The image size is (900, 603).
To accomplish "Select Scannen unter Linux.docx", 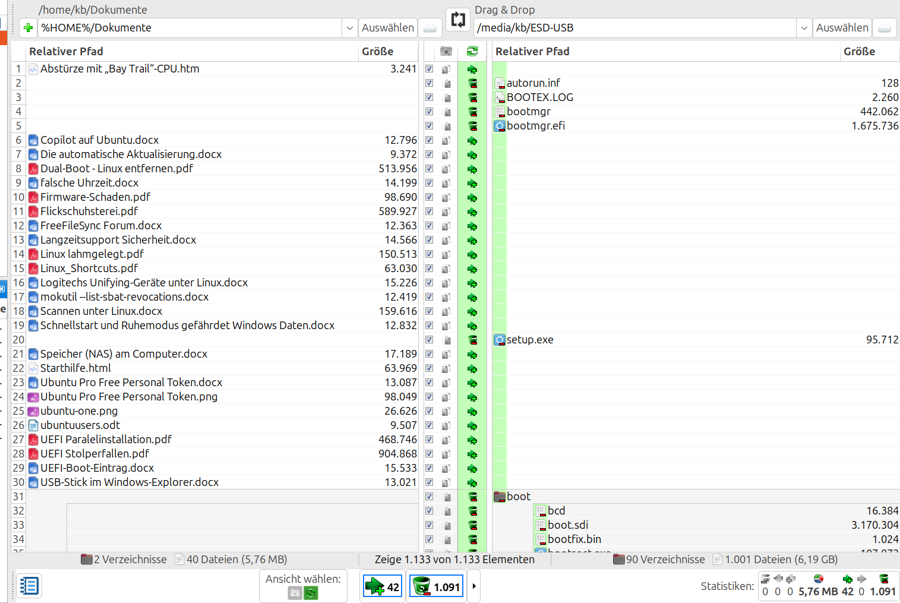I will pyautogui.click(x=101, y=311).
